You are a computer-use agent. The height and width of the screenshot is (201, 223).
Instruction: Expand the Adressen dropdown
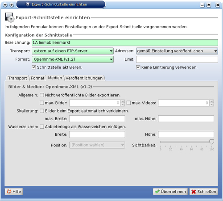click(x=177, y=51)
